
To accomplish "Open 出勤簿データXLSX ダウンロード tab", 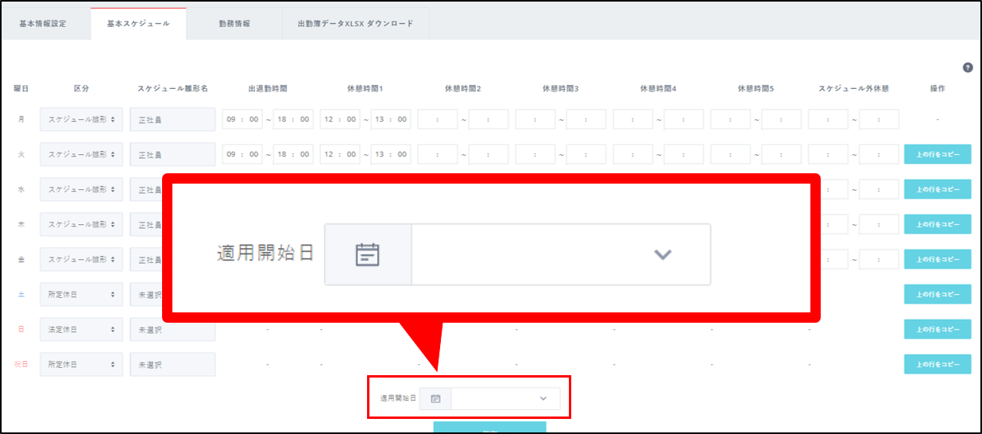I will [355, 24].
